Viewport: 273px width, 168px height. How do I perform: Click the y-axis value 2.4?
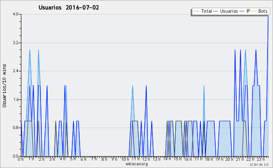coord(15,71)
